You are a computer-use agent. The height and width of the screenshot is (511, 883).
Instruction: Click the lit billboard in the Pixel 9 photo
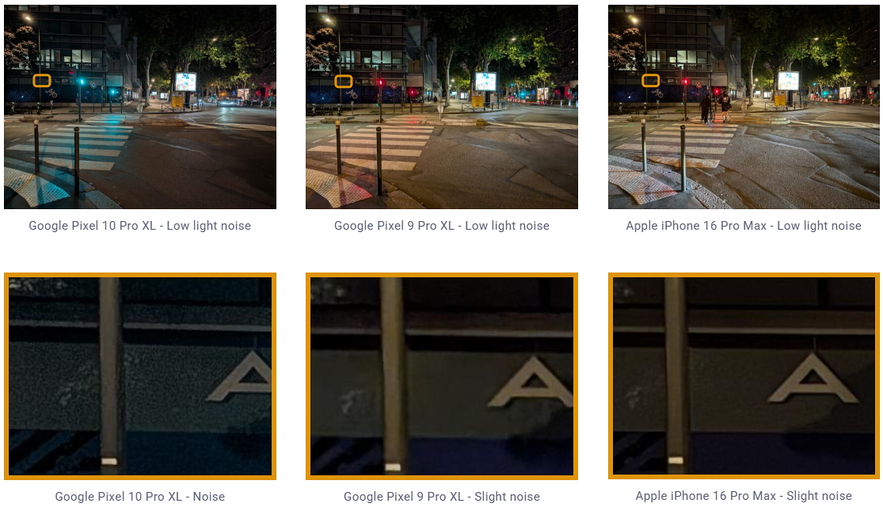click(x=485, y=81)
